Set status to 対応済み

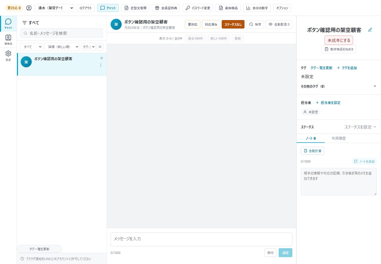tap(211, 24)
